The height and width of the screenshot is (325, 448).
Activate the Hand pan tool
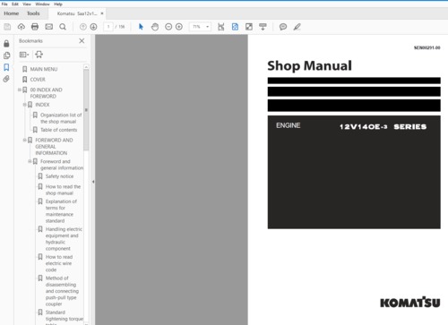click(155, 27)
